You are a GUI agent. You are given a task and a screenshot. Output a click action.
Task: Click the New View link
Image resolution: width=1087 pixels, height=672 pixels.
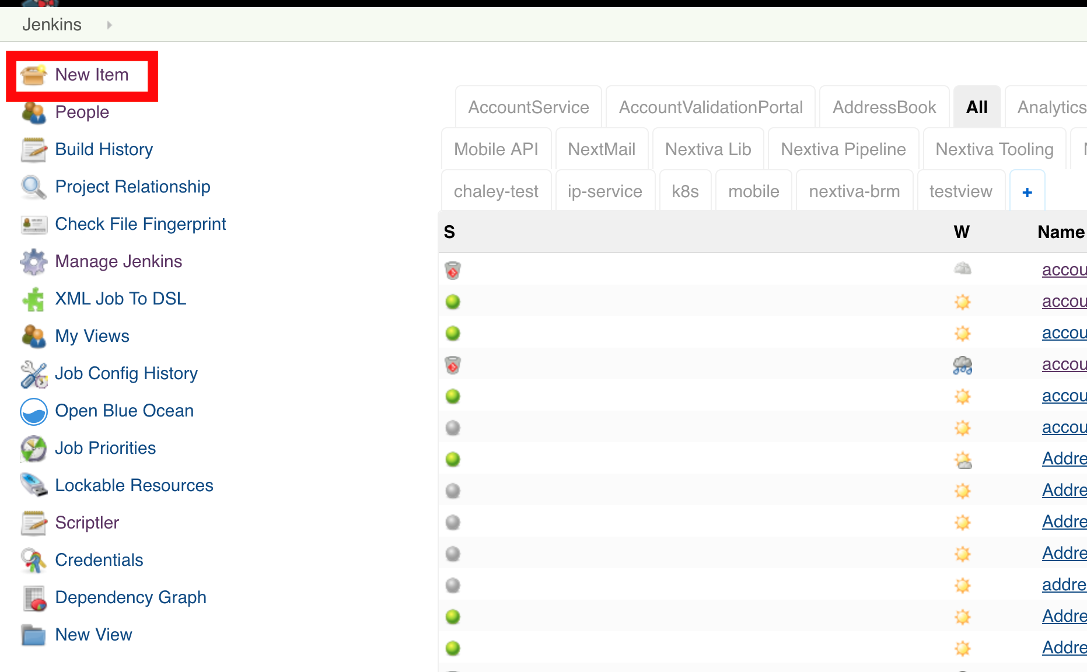pos(93,635)
